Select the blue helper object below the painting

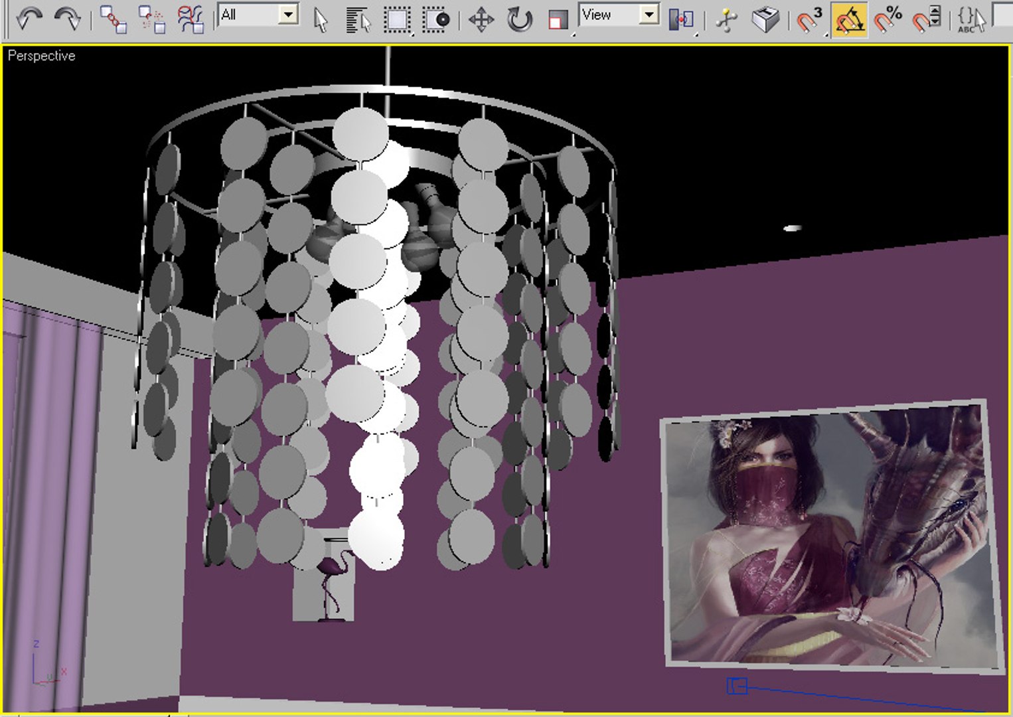[737, 686]
